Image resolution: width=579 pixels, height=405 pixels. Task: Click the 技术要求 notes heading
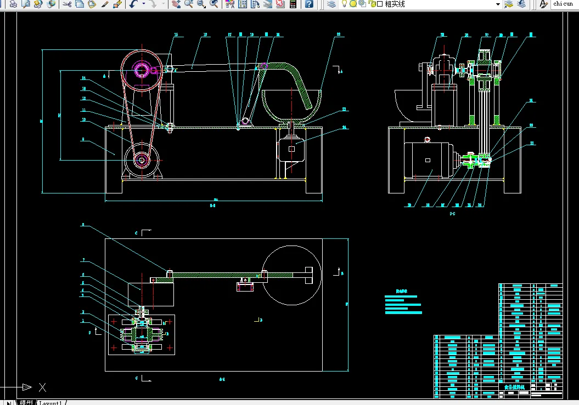[x=401, y=291]
